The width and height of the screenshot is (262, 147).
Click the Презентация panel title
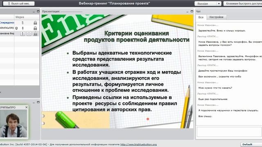click(x=51, y=11)
